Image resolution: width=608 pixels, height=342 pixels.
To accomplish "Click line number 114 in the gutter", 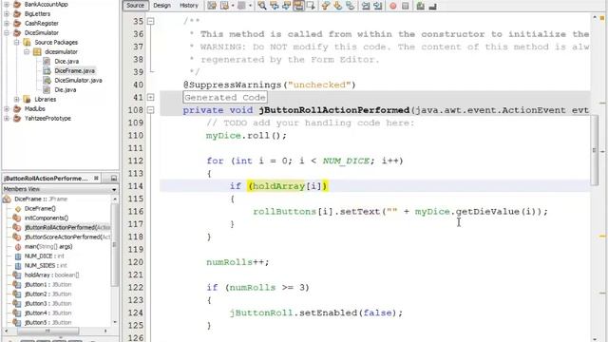I will (x=135, y=186).
